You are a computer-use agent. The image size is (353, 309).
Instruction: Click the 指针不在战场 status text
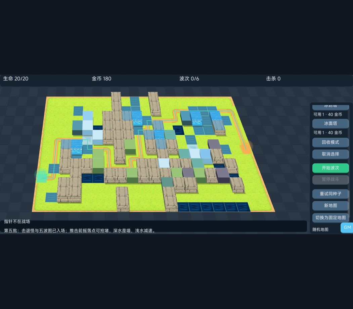[x=17, y=221]
